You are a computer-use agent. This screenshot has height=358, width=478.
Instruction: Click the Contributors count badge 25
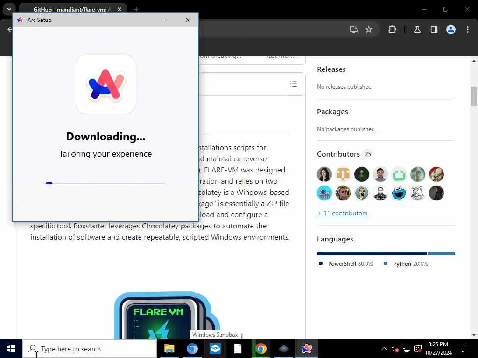[368, 154]
